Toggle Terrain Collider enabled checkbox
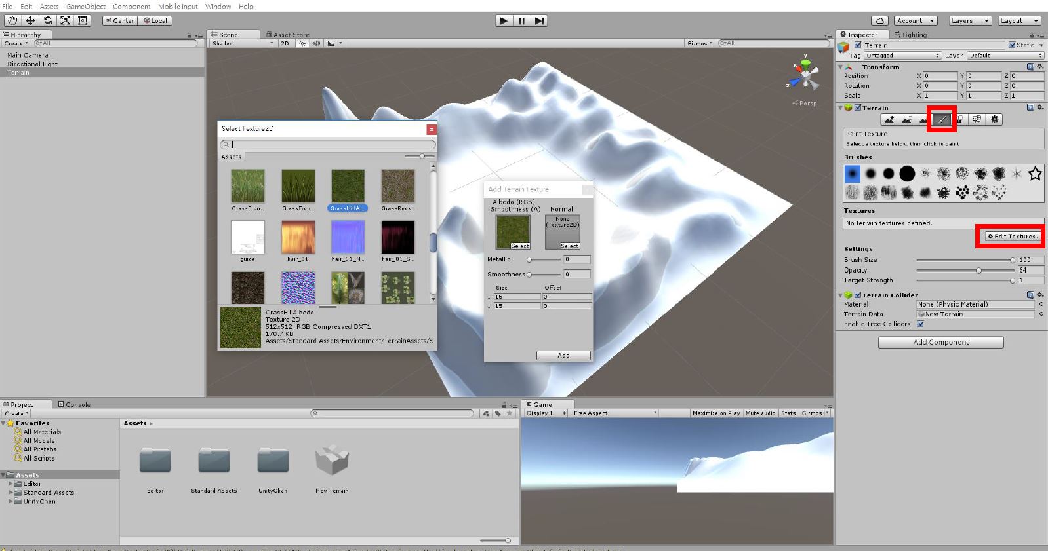This screenshot has width=1048, height=551. [858, 295]
